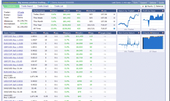Click the XAG/USD Buy 31.64 row label

[13, 68]
